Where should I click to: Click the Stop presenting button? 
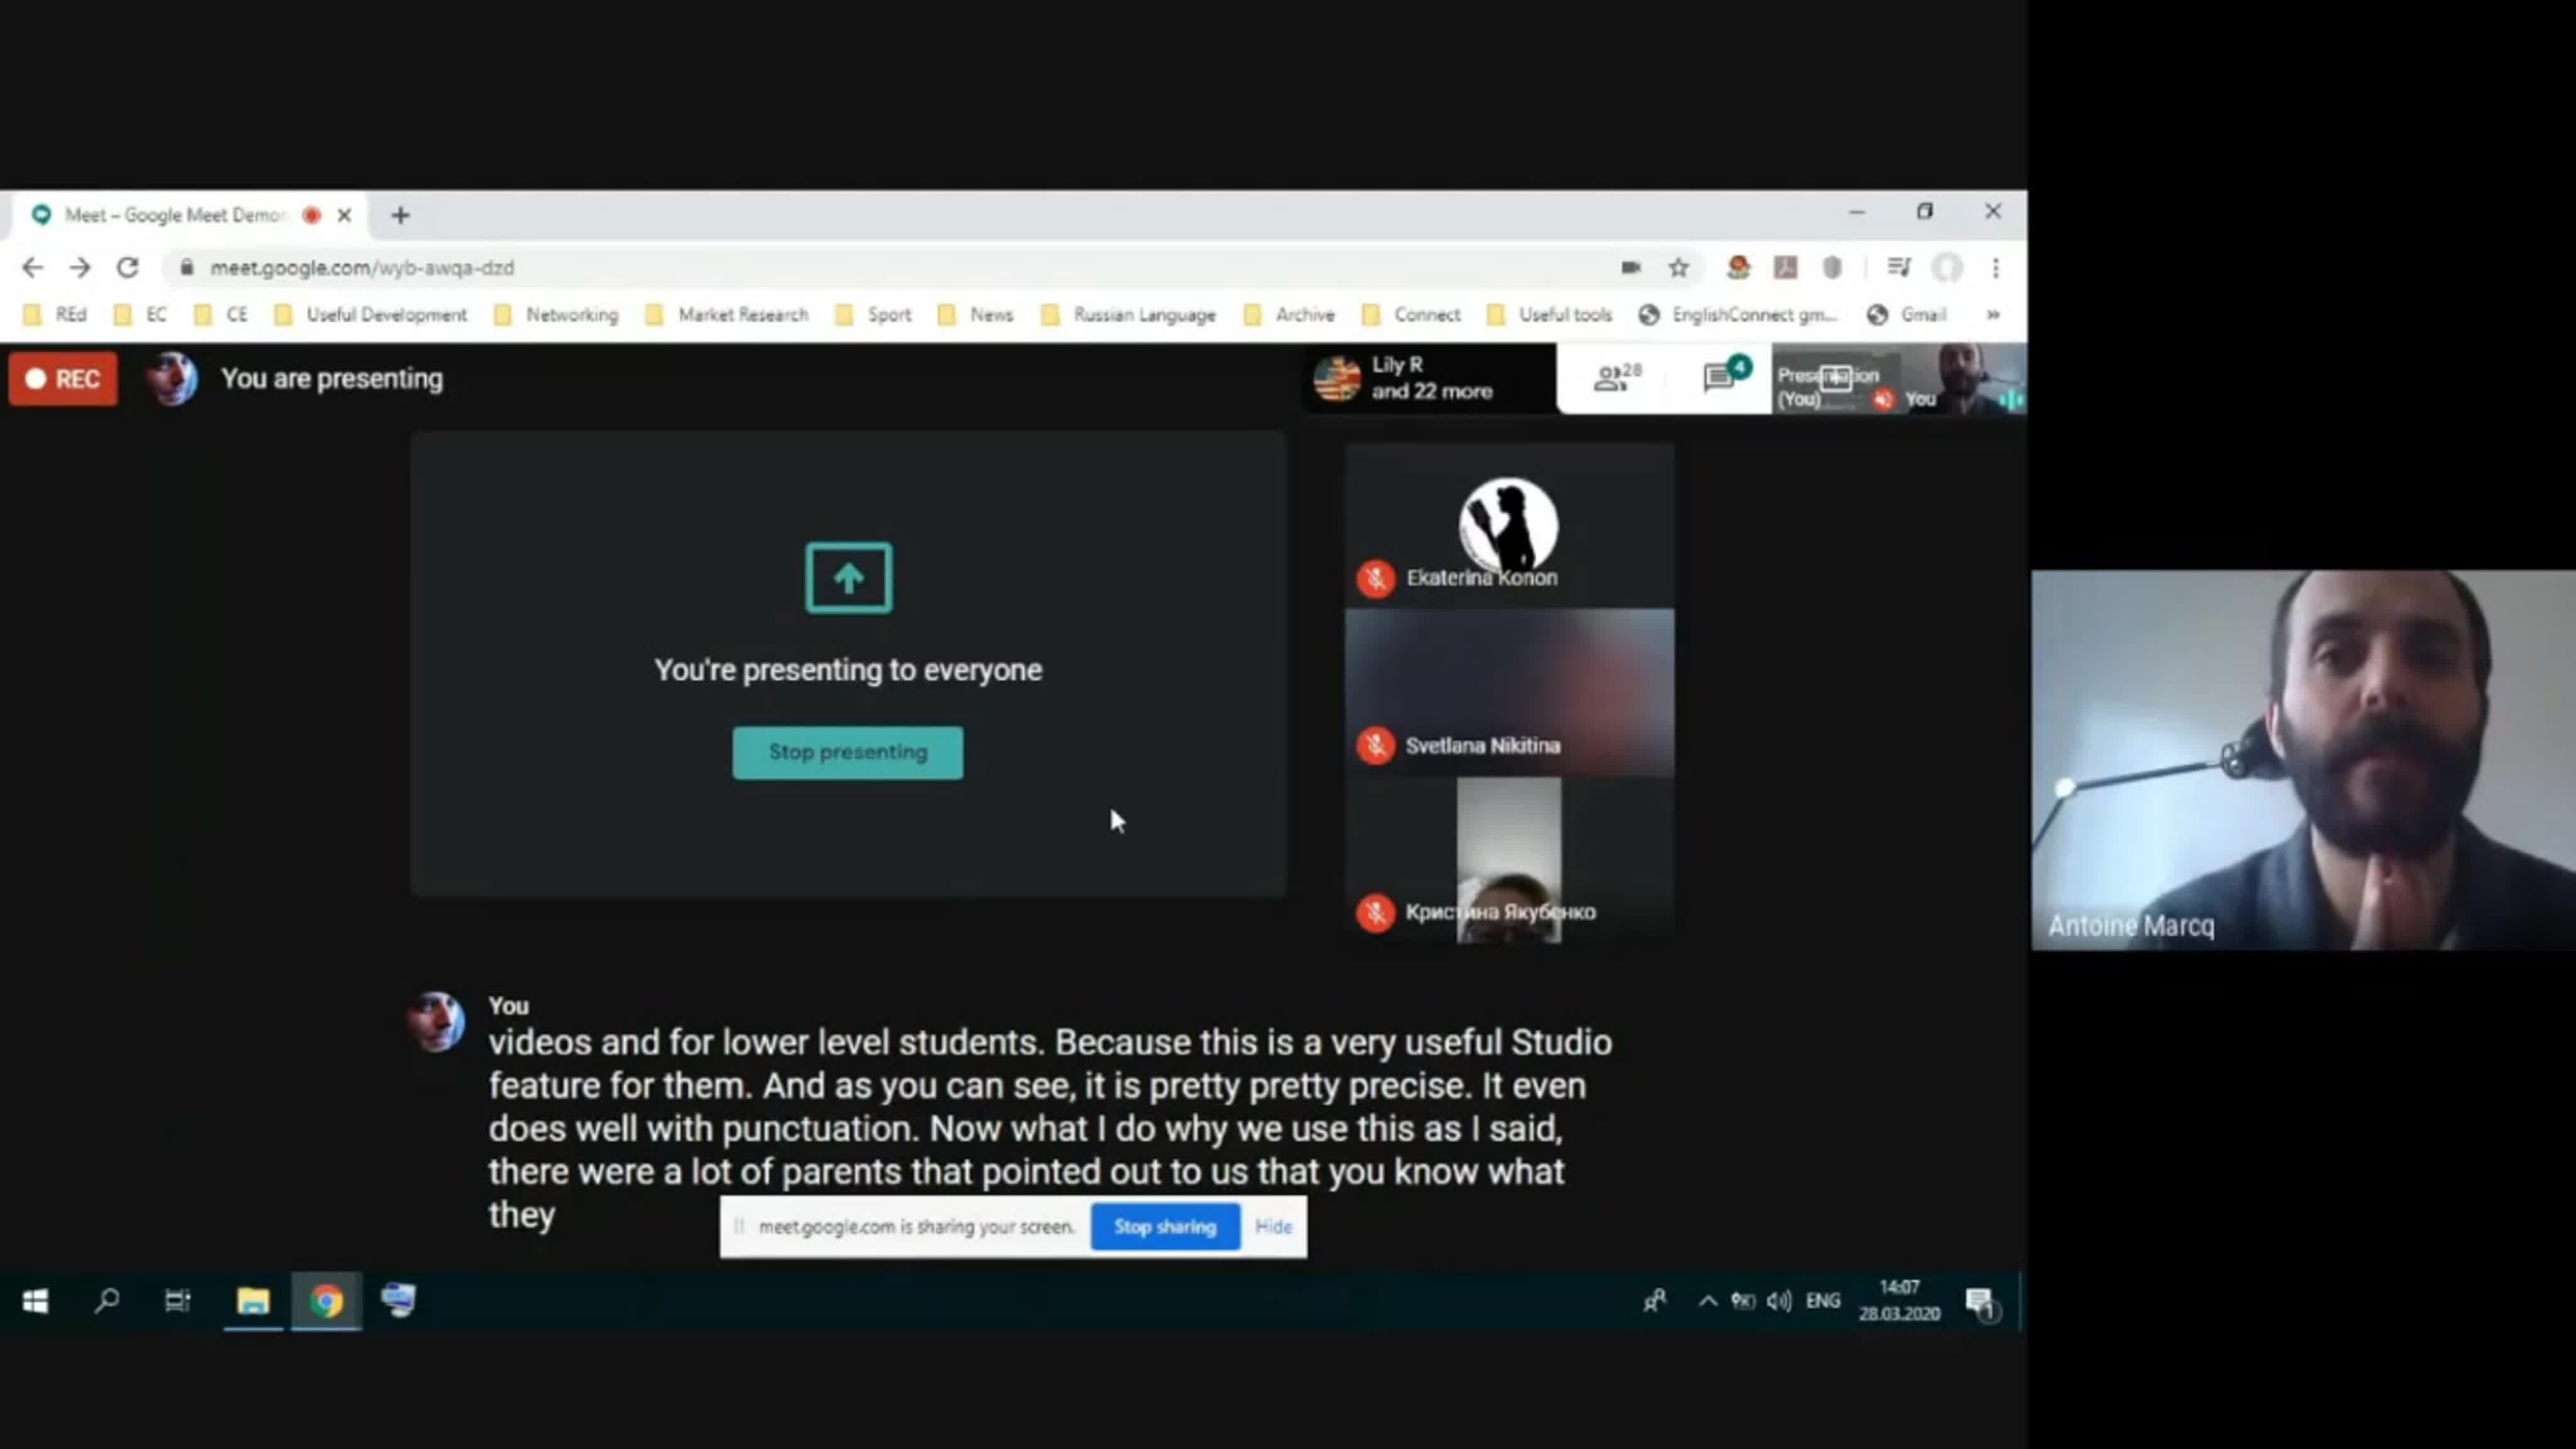click(847, 752)
